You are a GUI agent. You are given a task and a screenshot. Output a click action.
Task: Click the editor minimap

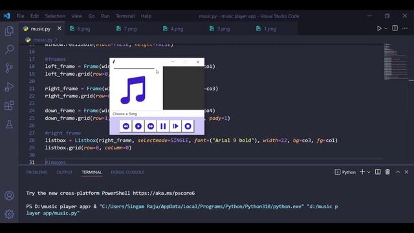[x=396, y=62]
